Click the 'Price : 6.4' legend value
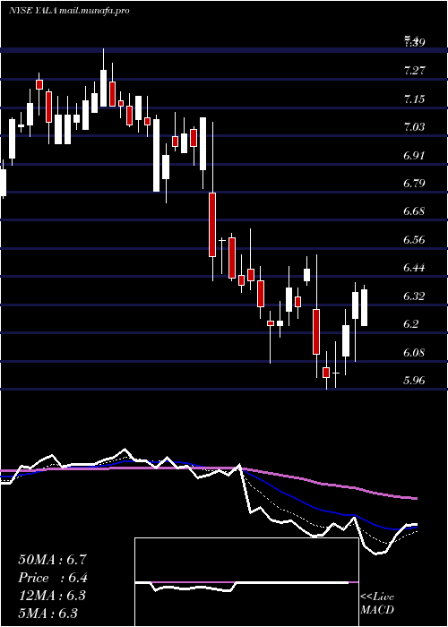This screenshot has width=448, height=627. (53, 578)
